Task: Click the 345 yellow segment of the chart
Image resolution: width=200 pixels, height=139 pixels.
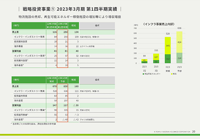Action: coord(168,46)
